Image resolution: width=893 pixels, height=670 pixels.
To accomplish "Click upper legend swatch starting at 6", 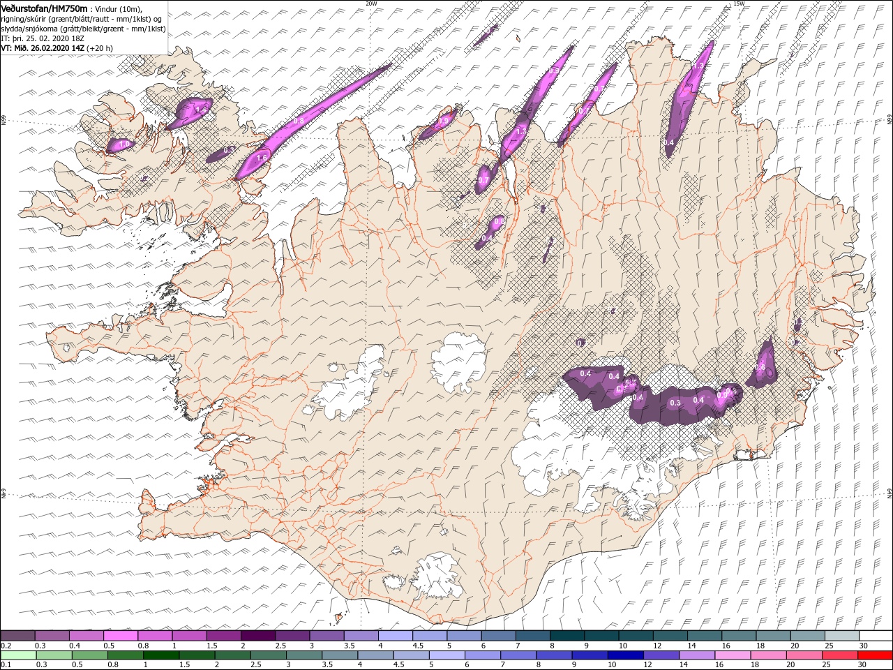I will [497, 636].
